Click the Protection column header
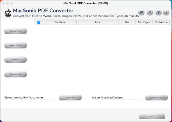Viewport: 172px width, 122px height. point(161,22)
